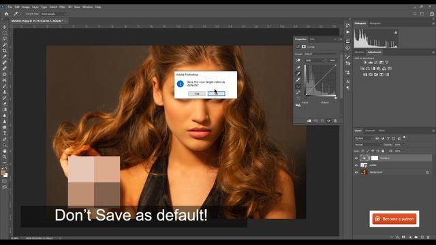Toggle visibility of the palette layer

pyautogui.click(x=356, y=165)
